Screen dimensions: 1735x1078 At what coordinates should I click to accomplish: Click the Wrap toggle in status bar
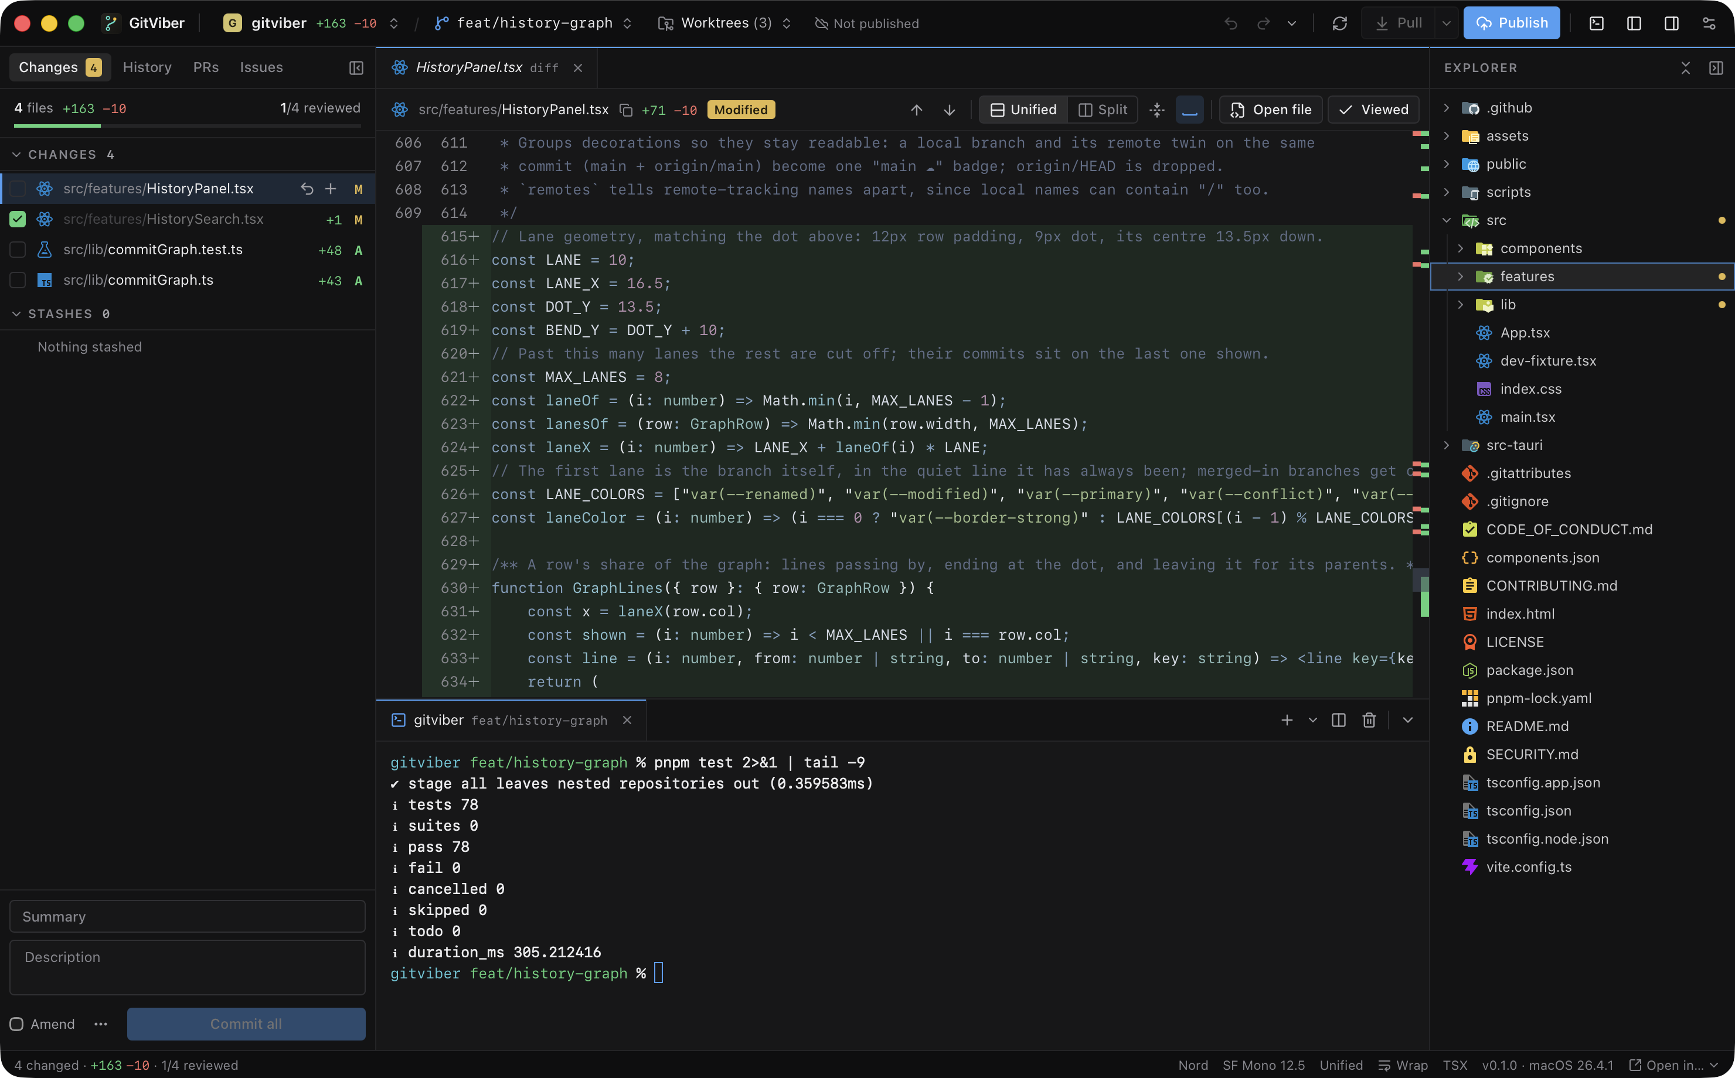tap(1403, 1065)
